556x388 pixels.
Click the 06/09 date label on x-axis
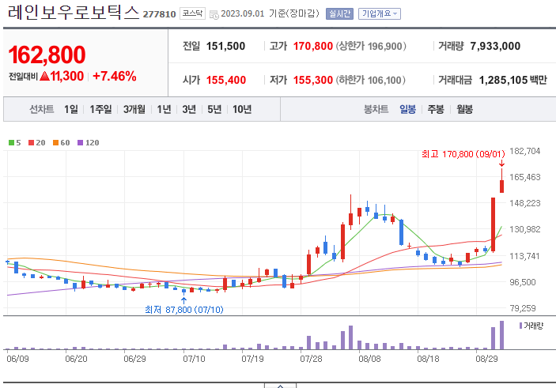pyautogui.click(x=17, y=359)
